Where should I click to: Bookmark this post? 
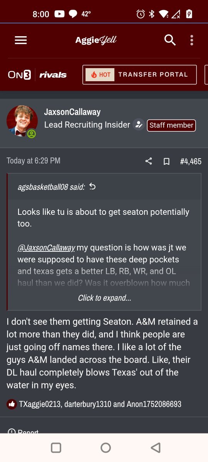(166, 161)
